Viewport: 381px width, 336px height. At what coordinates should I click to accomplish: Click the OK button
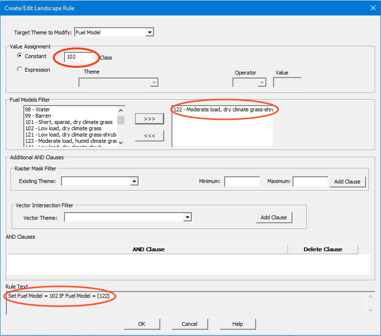coord(142,324)
